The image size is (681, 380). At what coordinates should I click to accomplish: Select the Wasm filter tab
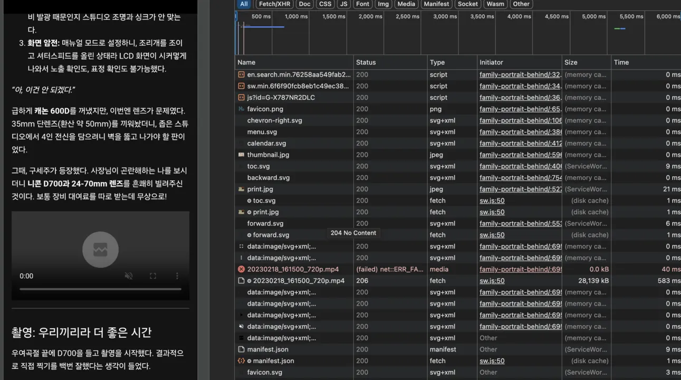pos(495,4)
